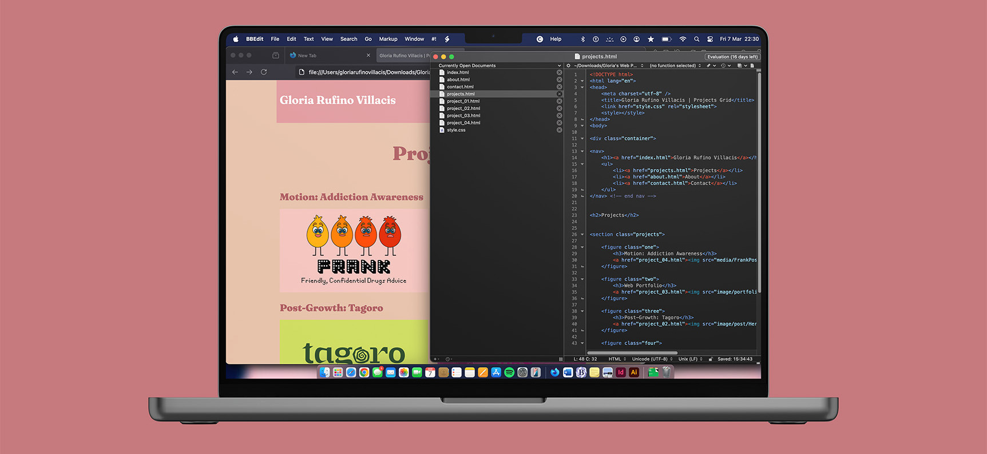Collapse the html tag fold on line 2

(582, 81)
